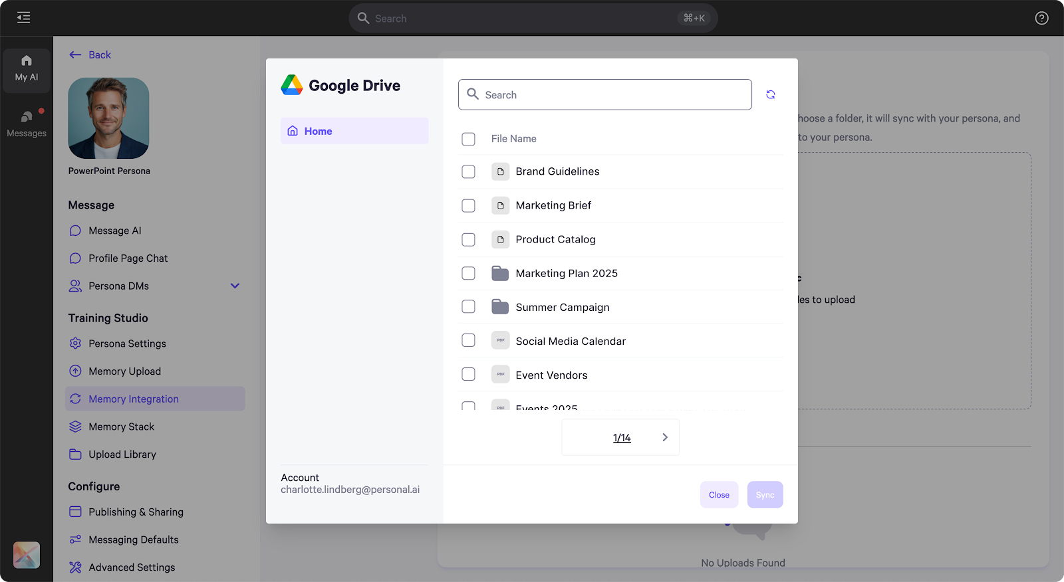Click the Persona Settings gear icon
The width and height of the screenshot is (1064, 582).
coord(75,343)
